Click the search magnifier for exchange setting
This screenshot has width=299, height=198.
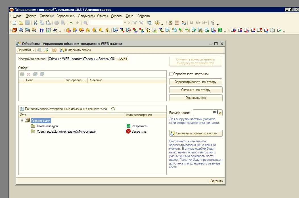click(126, 59)
